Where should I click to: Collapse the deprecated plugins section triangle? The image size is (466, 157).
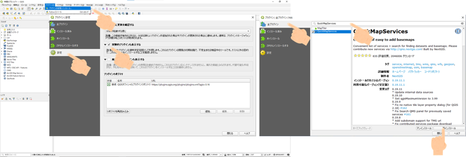tap(105, 59)
